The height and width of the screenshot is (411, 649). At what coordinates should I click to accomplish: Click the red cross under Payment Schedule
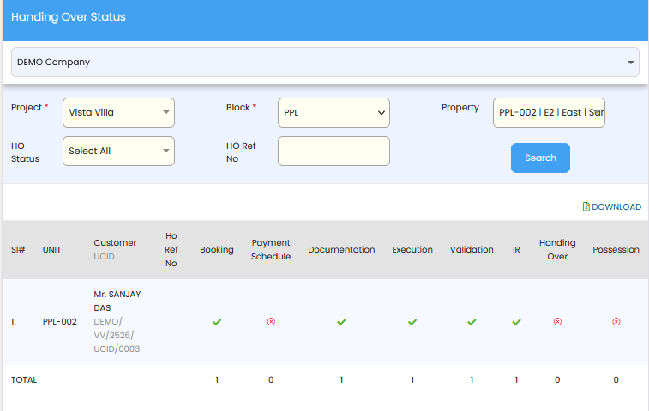(271, 322)
